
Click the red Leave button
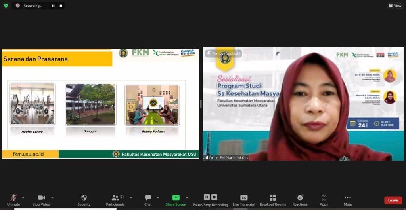coord(393,200)
